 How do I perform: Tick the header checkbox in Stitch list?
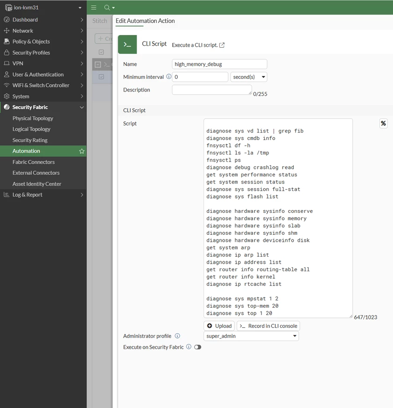[101, 52]
